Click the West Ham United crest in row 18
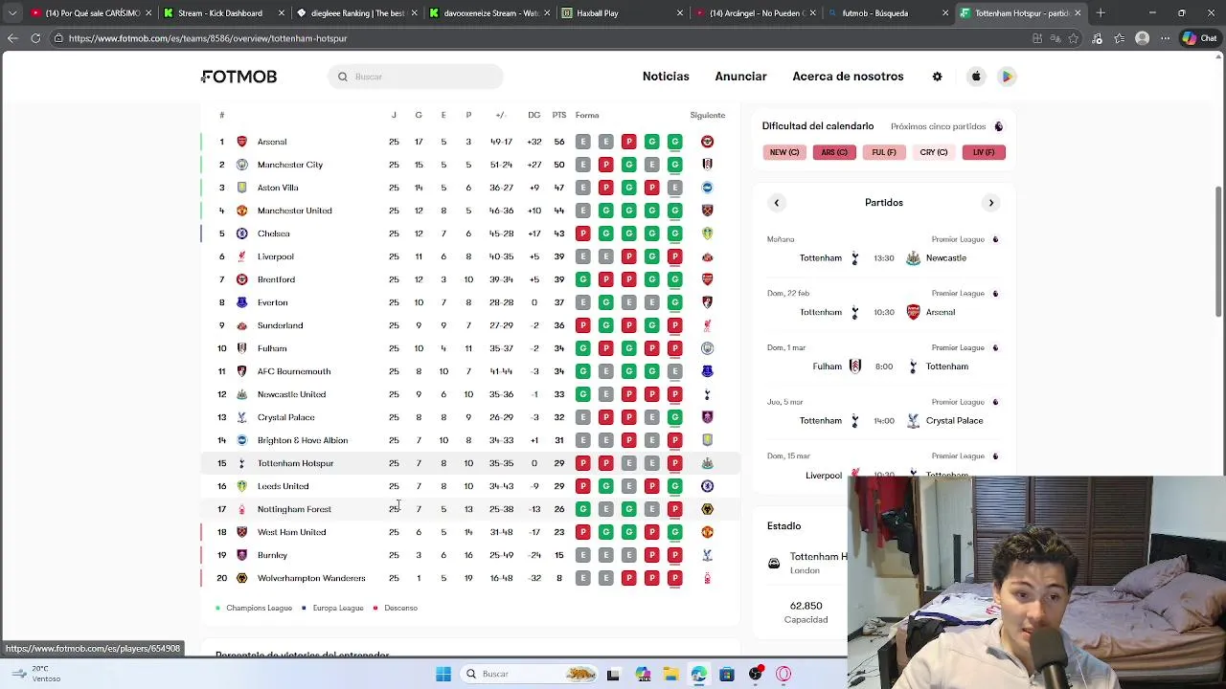This screenshot has width=1226, height=689. (x=241, y=532)
